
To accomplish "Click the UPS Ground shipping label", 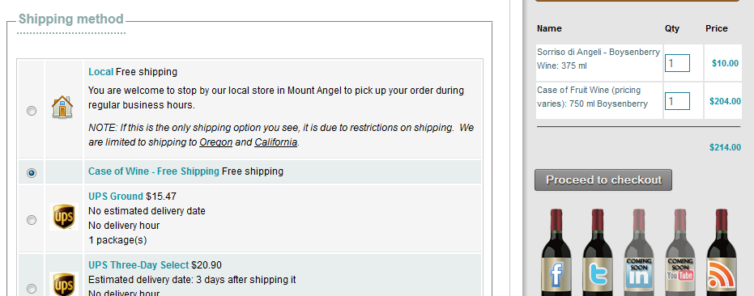I will [115, 196].
